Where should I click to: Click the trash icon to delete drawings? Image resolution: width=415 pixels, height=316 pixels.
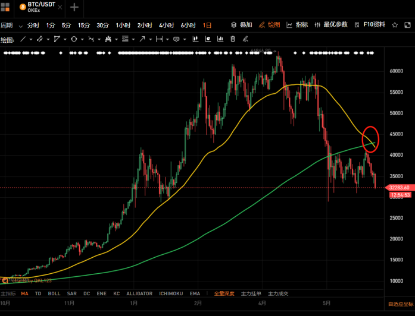[x=233, y=39]
